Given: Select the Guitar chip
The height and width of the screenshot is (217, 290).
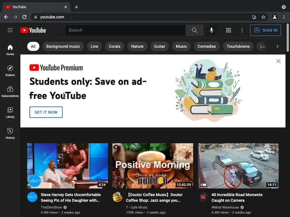Looking at the screenshot, I should tap(160, 46).
